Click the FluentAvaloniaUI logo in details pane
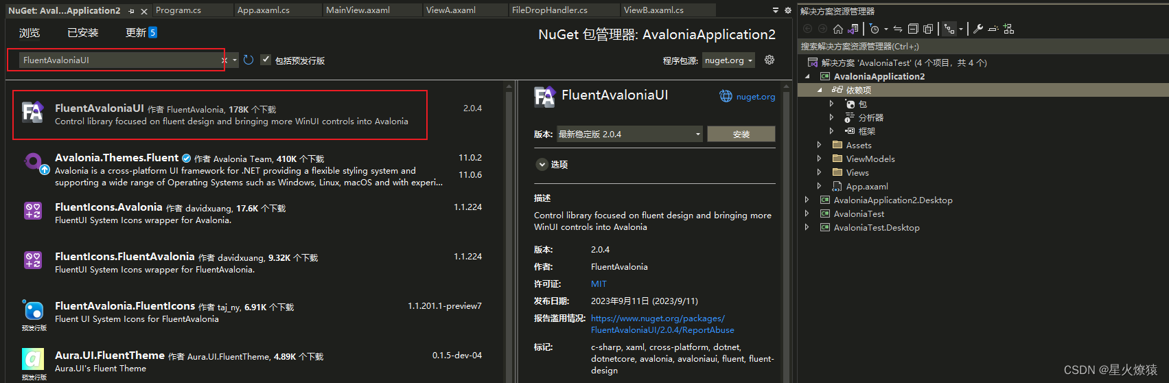1169x383 pixels. coord(544,97)
